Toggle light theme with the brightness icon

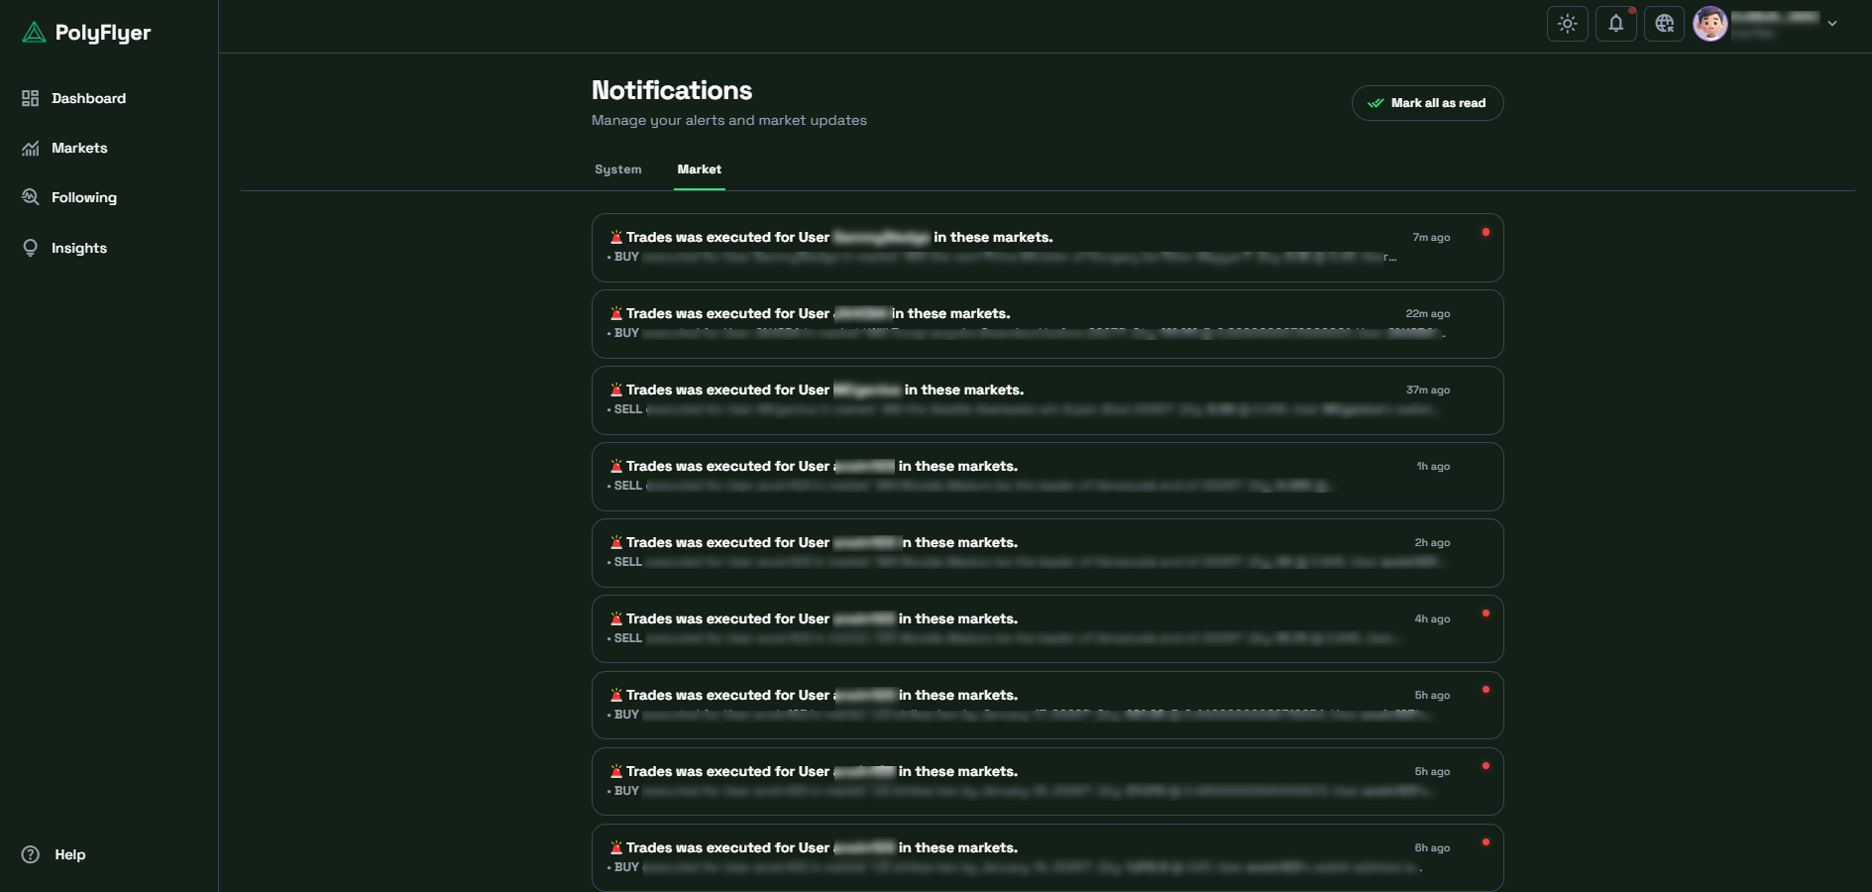pos(1567,23)
